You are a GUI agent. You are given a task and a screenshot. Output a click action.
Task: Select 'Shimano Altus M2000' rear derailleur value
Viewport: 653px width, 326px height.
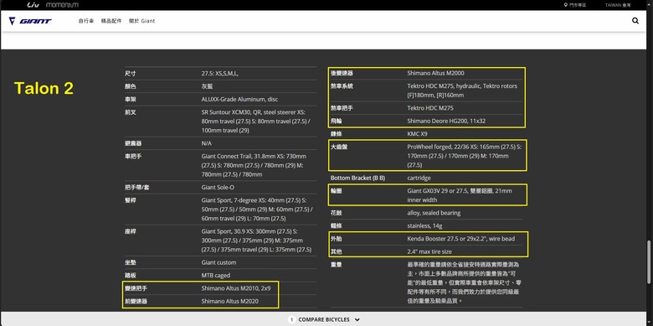435,73
